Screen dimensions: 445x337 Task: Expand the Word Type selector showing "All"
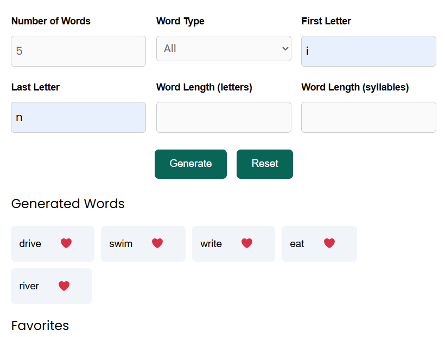pyautogui.click(x=223, y=48)
